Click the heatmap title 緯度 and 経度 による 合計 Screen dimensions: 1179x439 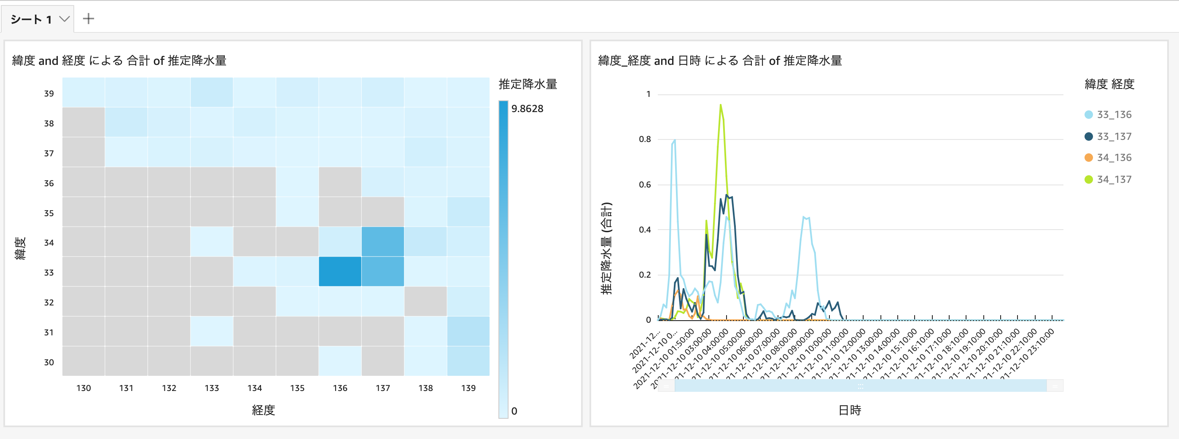click(x=119, y=60)
